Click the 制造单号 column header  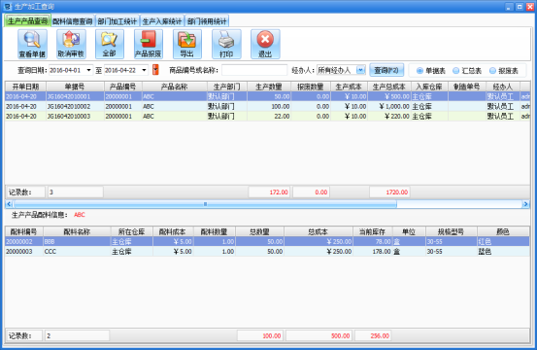pyautogui.click(x=467, y=87)
